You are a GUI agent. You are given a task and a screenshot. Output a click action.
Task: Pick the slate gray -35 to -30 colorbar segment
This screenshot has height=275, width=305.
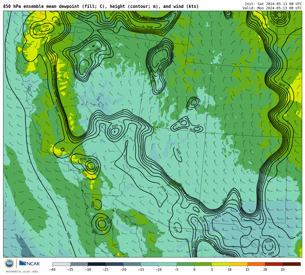click(x=79, y=264)
